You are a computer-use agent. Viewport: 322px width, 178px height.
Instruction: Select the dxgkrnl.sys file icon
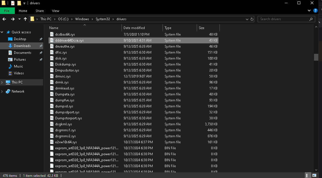pos(52,124)
